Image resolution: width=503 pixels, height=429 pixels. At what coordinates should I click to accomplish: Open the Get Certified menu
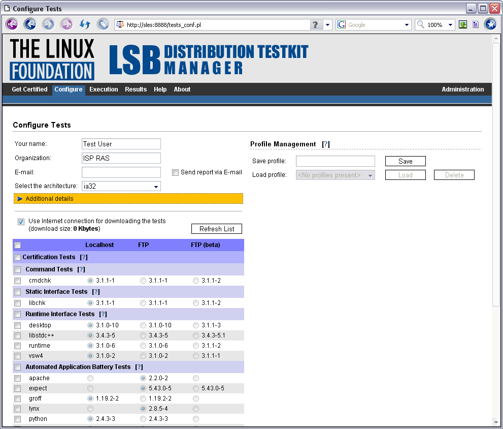tap(29, 89)
